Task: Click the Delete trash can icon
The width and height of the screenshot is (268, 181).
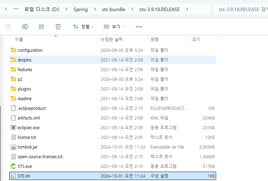Action: click(x=58, y=27)
